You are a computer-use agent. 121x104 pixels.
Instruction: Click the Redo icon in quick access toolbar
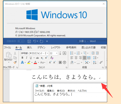[41, 41]
